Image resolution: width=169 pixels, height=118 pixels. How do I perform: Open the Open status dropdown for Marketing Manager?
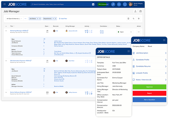125,32
